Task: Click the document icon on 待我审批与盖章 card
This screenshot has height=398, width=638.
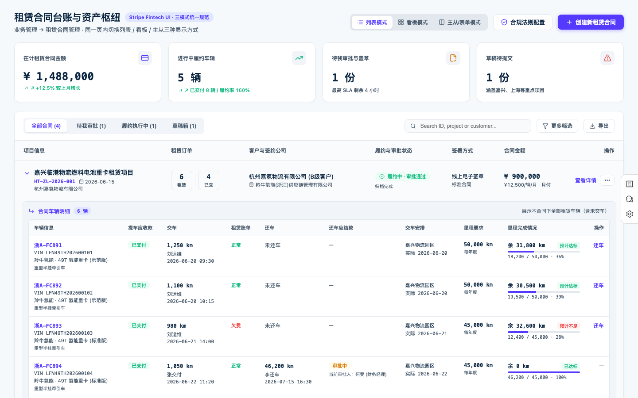Action: tap(453, 58)
